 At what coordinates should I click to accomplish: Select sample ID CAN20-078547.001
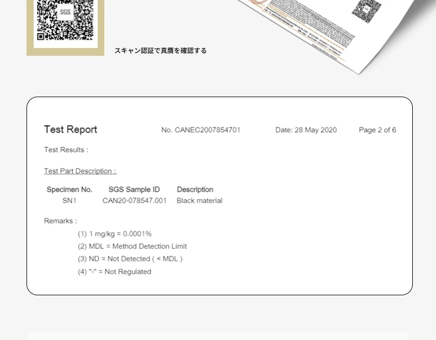[135, 201]
